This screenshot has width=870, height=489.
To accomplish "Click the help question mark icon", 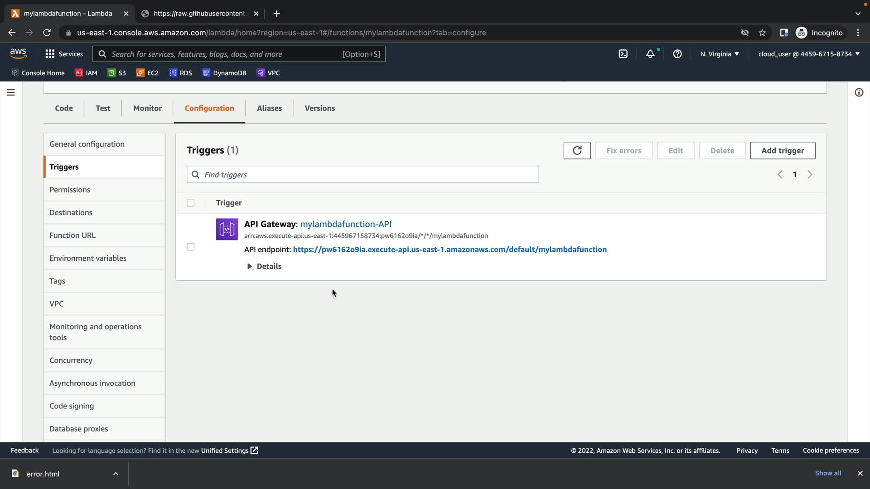I will pyautogui.click(x=677, y=54).
